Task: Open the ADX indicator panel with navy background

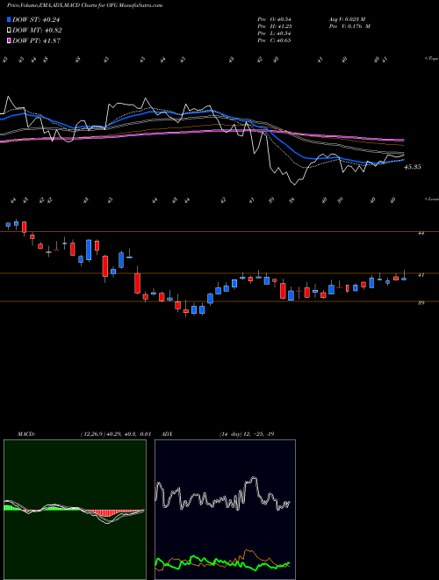Action: (225, 510)
